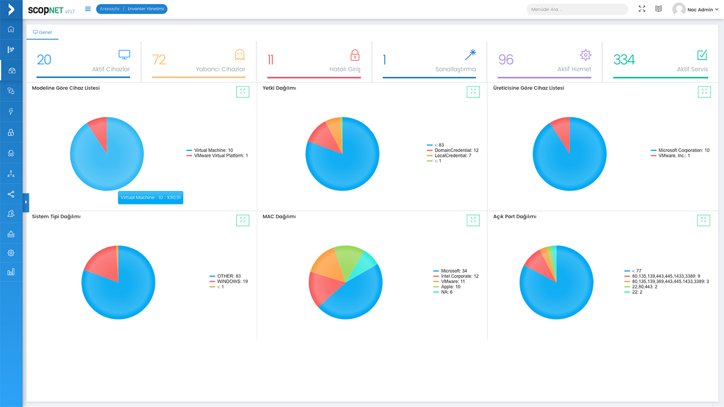Open the Aktif Hizmet card label

(574, 69)
